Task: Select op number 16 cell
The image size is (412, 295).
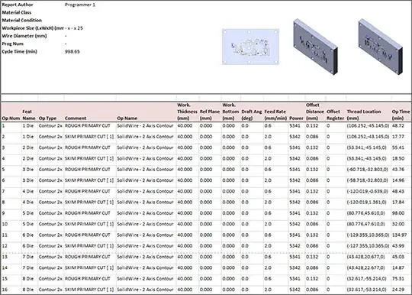Action: click(x=5, y=290)
